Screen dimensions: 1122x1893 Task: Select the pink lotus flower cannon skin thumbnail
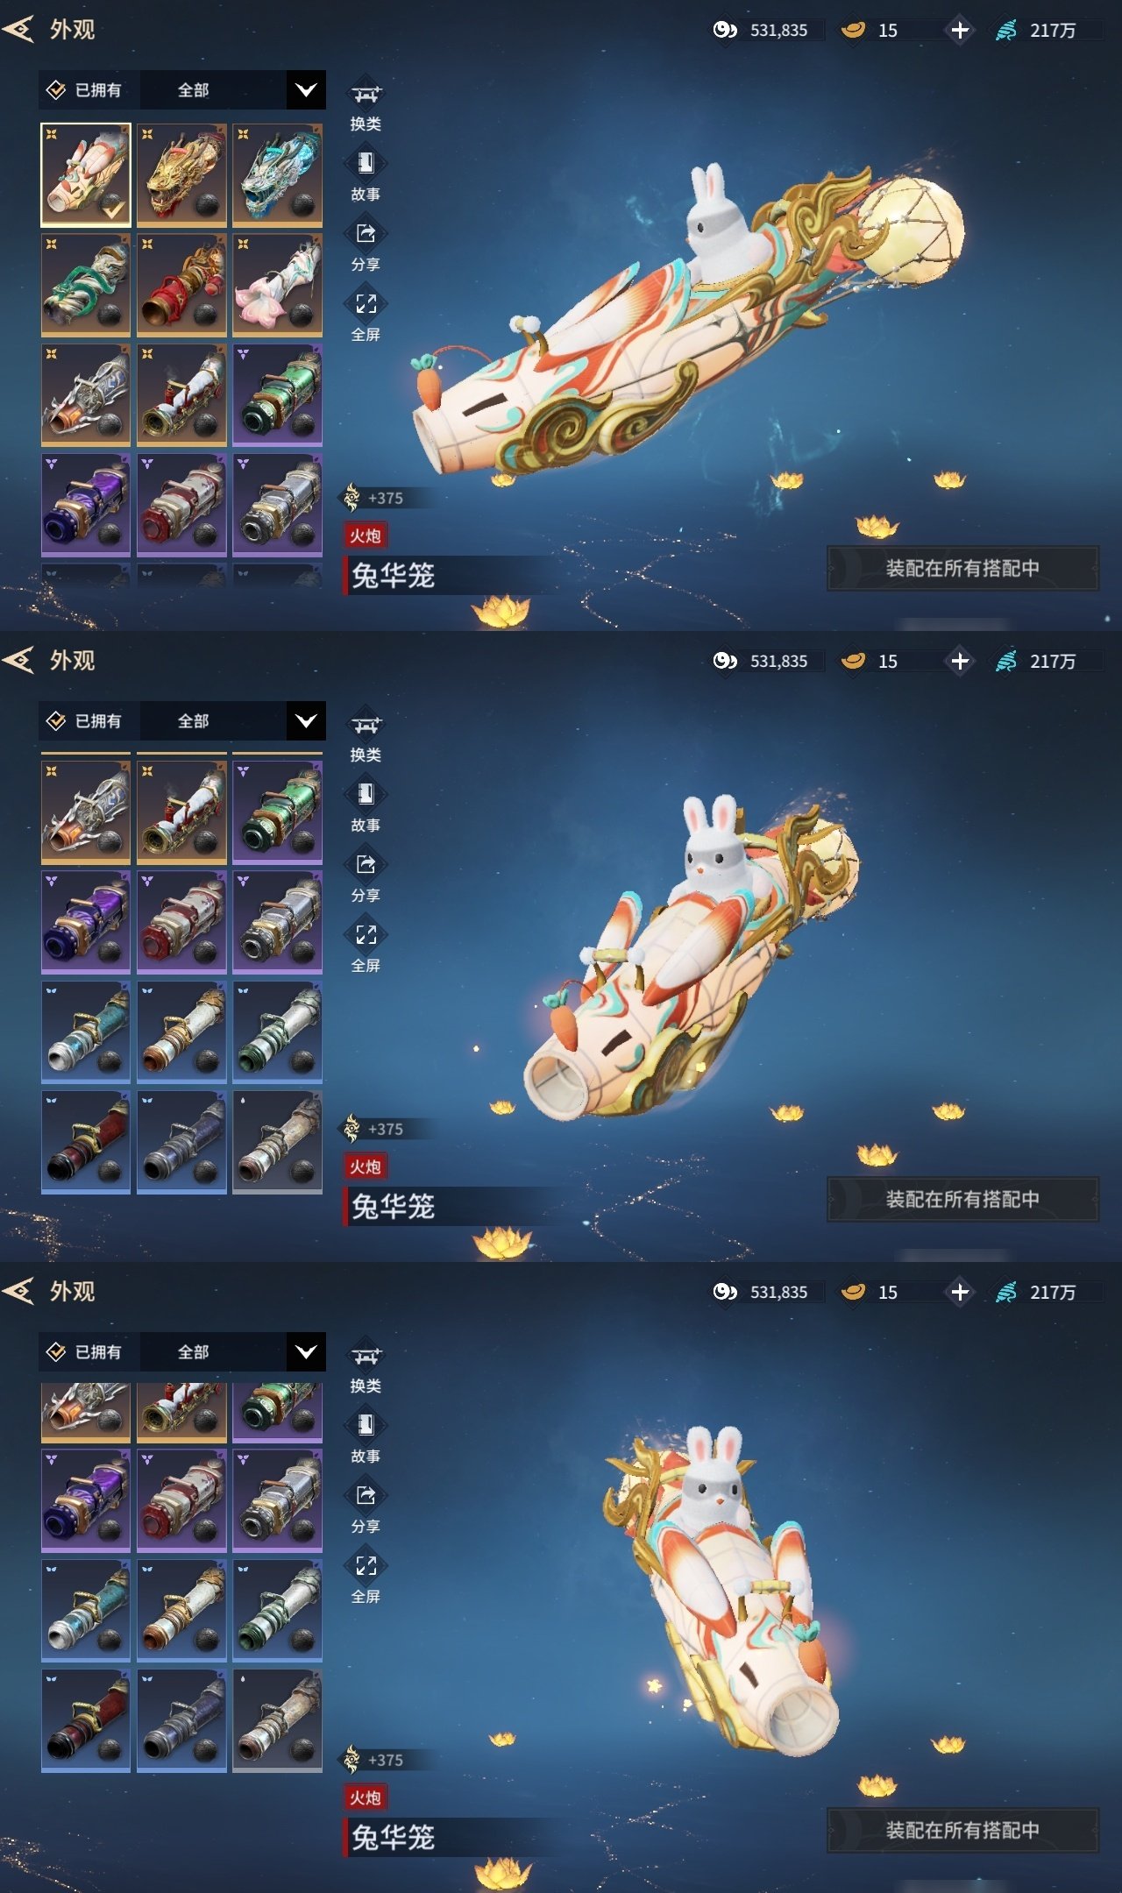(277, 285)
